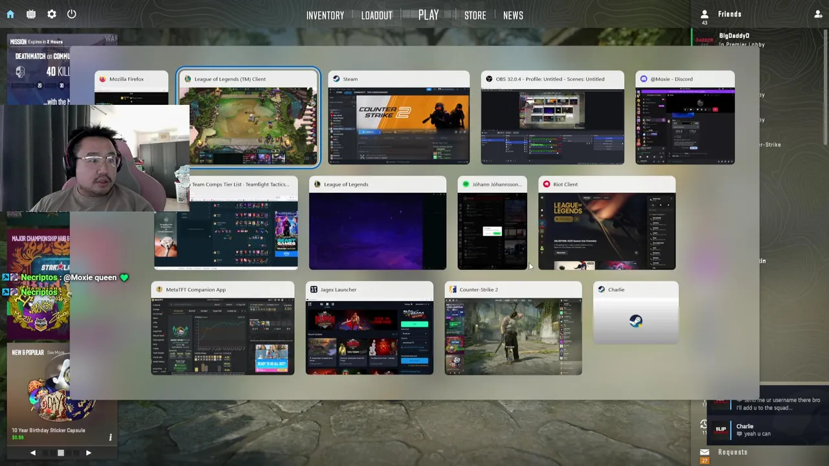The height and width of the screenshot is (466, 829).
Task: Click next arrow in store carousel
Action: 89,453
